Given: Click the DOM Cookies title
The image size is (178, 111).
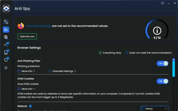Looking at the screenshot, I should (x=26, y=79).
